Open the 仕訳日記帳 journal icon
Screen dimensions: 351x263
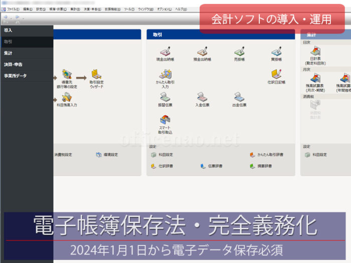276,77
